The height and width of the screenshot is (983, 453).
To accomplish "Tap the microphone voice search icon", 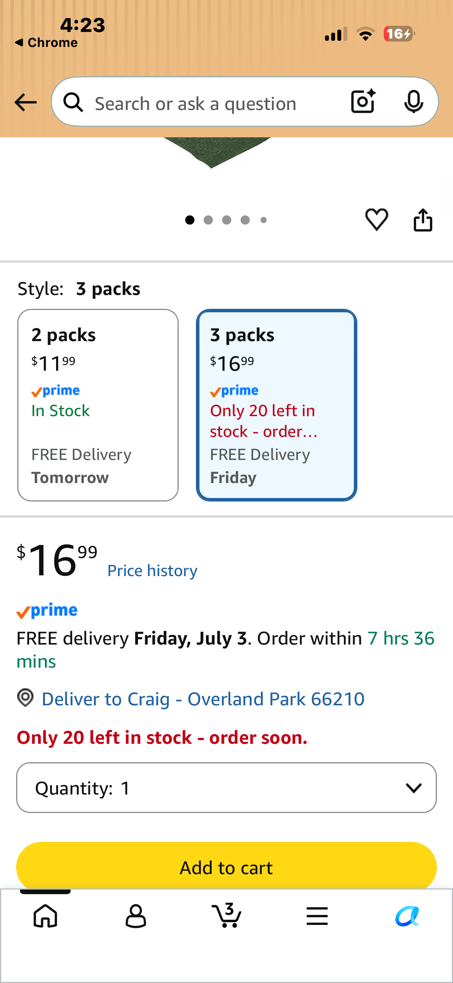I will [x=414, y=102].
